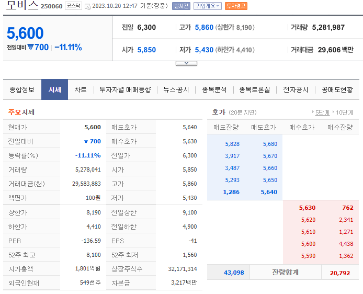
Task: Open the 종목토론실 tab
Action: [255, 89]
